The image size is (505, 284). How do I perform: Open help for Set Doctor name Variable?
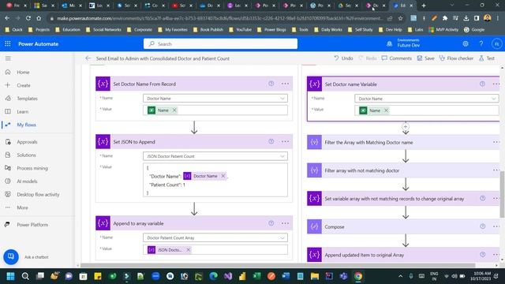pos(482,84)
